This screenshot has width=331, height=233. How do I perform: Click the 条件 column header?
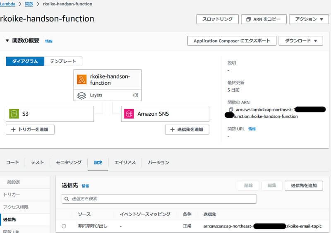pos(187,214)
